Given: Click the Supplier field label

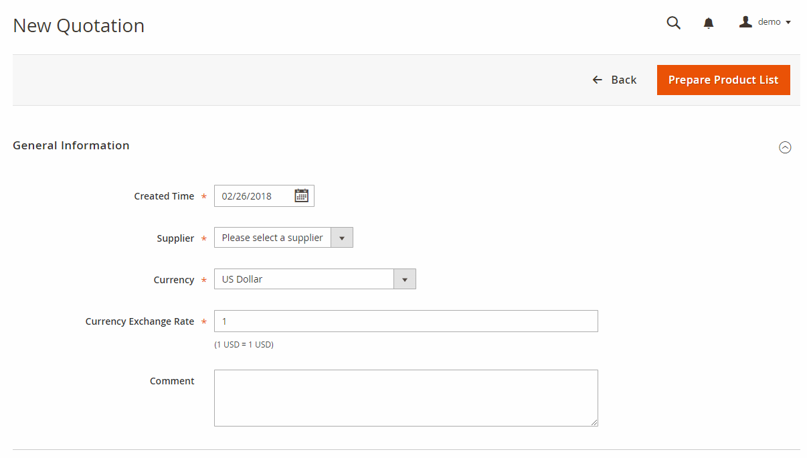Looking at the screenshot, I should coord(175,238).
